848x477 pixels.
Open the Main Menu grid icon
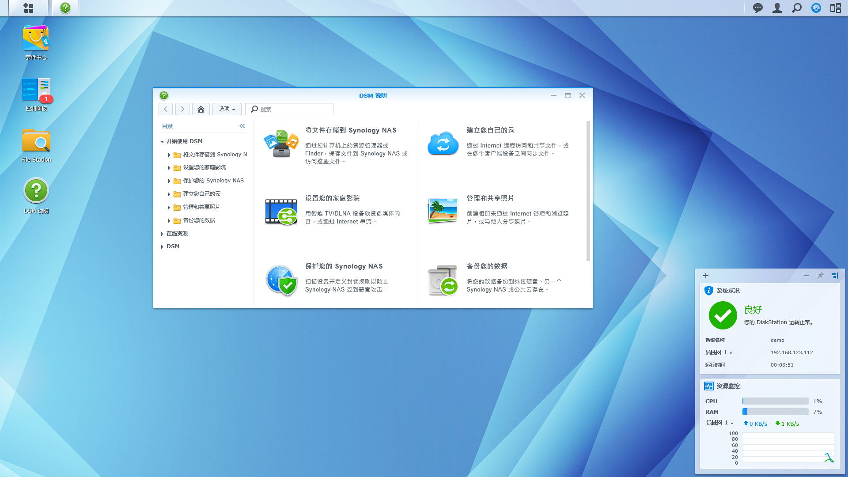point(29,8)
